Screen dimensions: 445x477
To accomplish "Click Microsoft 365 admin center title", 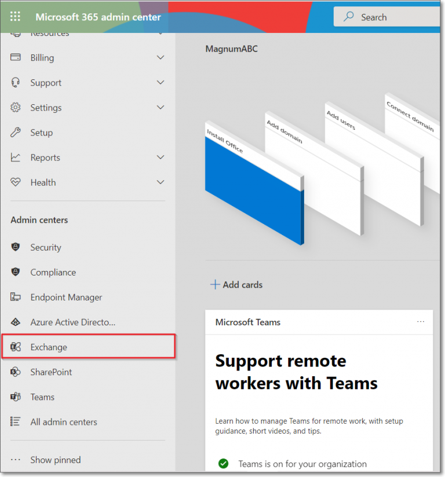I will tap(98, 17).
